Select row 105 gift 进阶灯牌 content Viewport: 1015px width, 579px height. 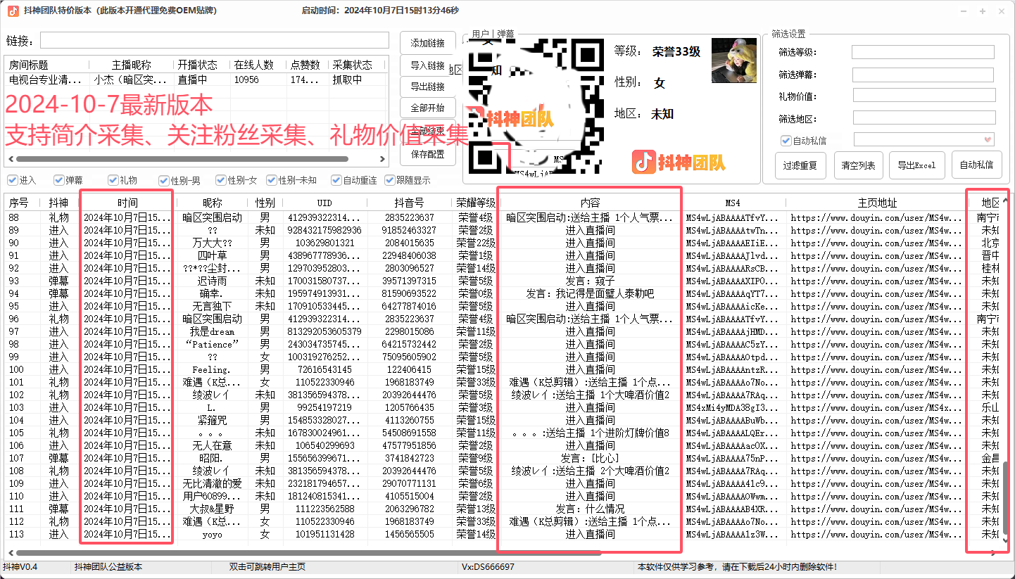pyautogui.click(x=590, y=433)
